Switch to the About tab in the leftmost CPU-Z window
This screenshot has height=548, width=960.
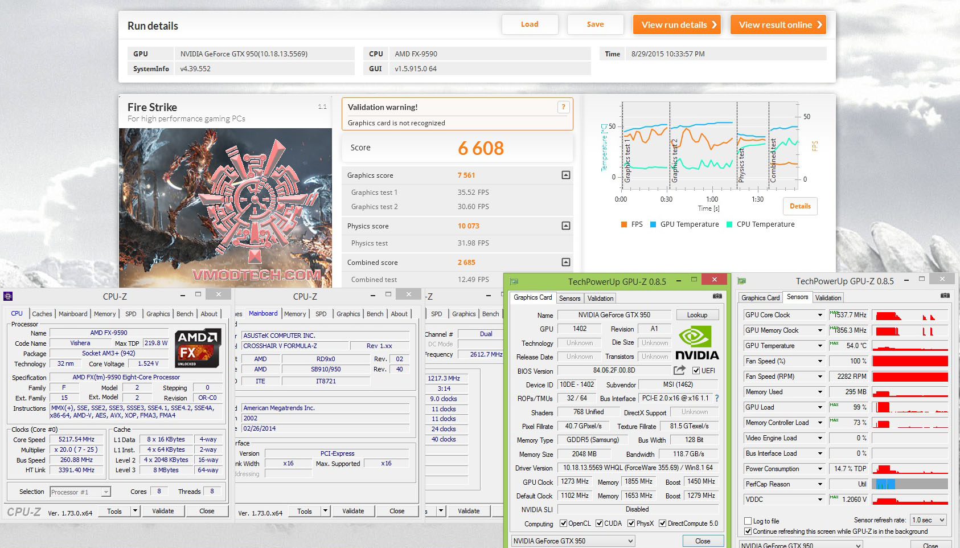click(x=209, y=314)
